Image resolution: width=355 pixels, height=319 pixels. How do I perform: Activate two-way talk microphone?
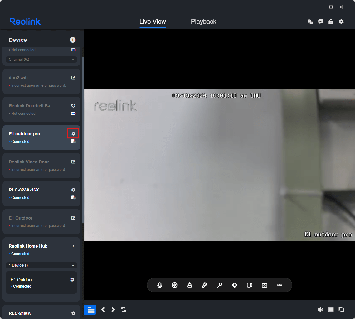pyautogui.click(x=160, y=285)
